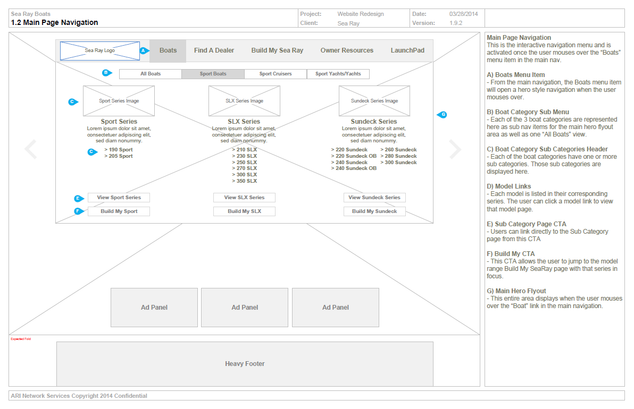Launch Build My SLX
The image size is (634, 409).
(244, 211)
